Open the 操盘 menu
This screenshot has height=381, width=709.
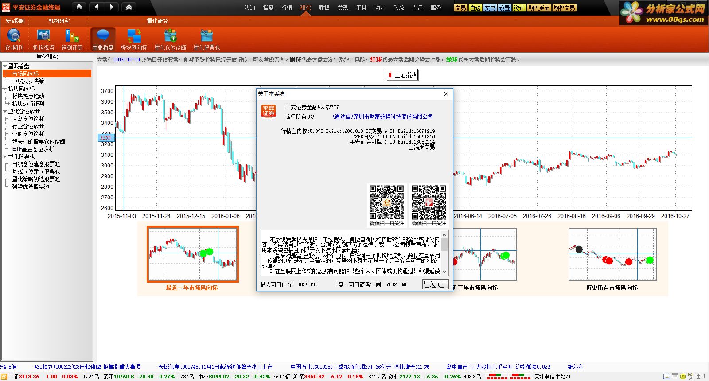(x=268, y=8)
